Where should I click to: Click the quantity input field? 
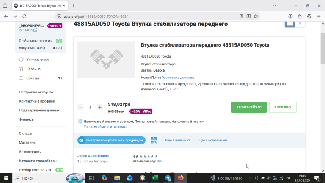coord(90,107)
